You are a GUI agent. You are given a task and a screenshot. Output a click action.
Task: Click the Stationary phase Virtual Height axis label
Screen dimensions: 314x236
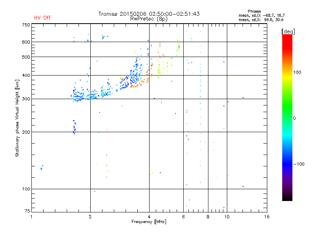click(x=17, y=118)
